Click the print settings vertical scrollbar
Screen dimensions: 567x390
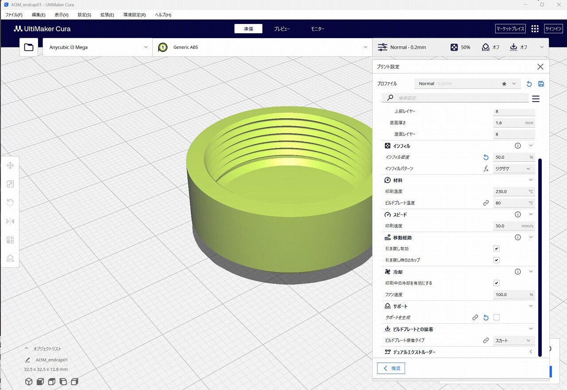coord(540,257)
